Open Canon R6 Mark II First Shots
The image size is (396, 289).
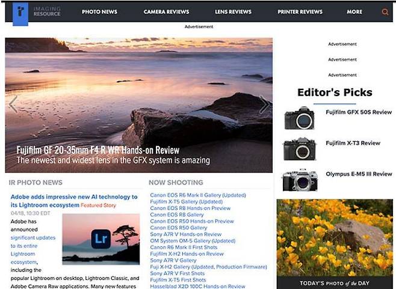point(184,248)
